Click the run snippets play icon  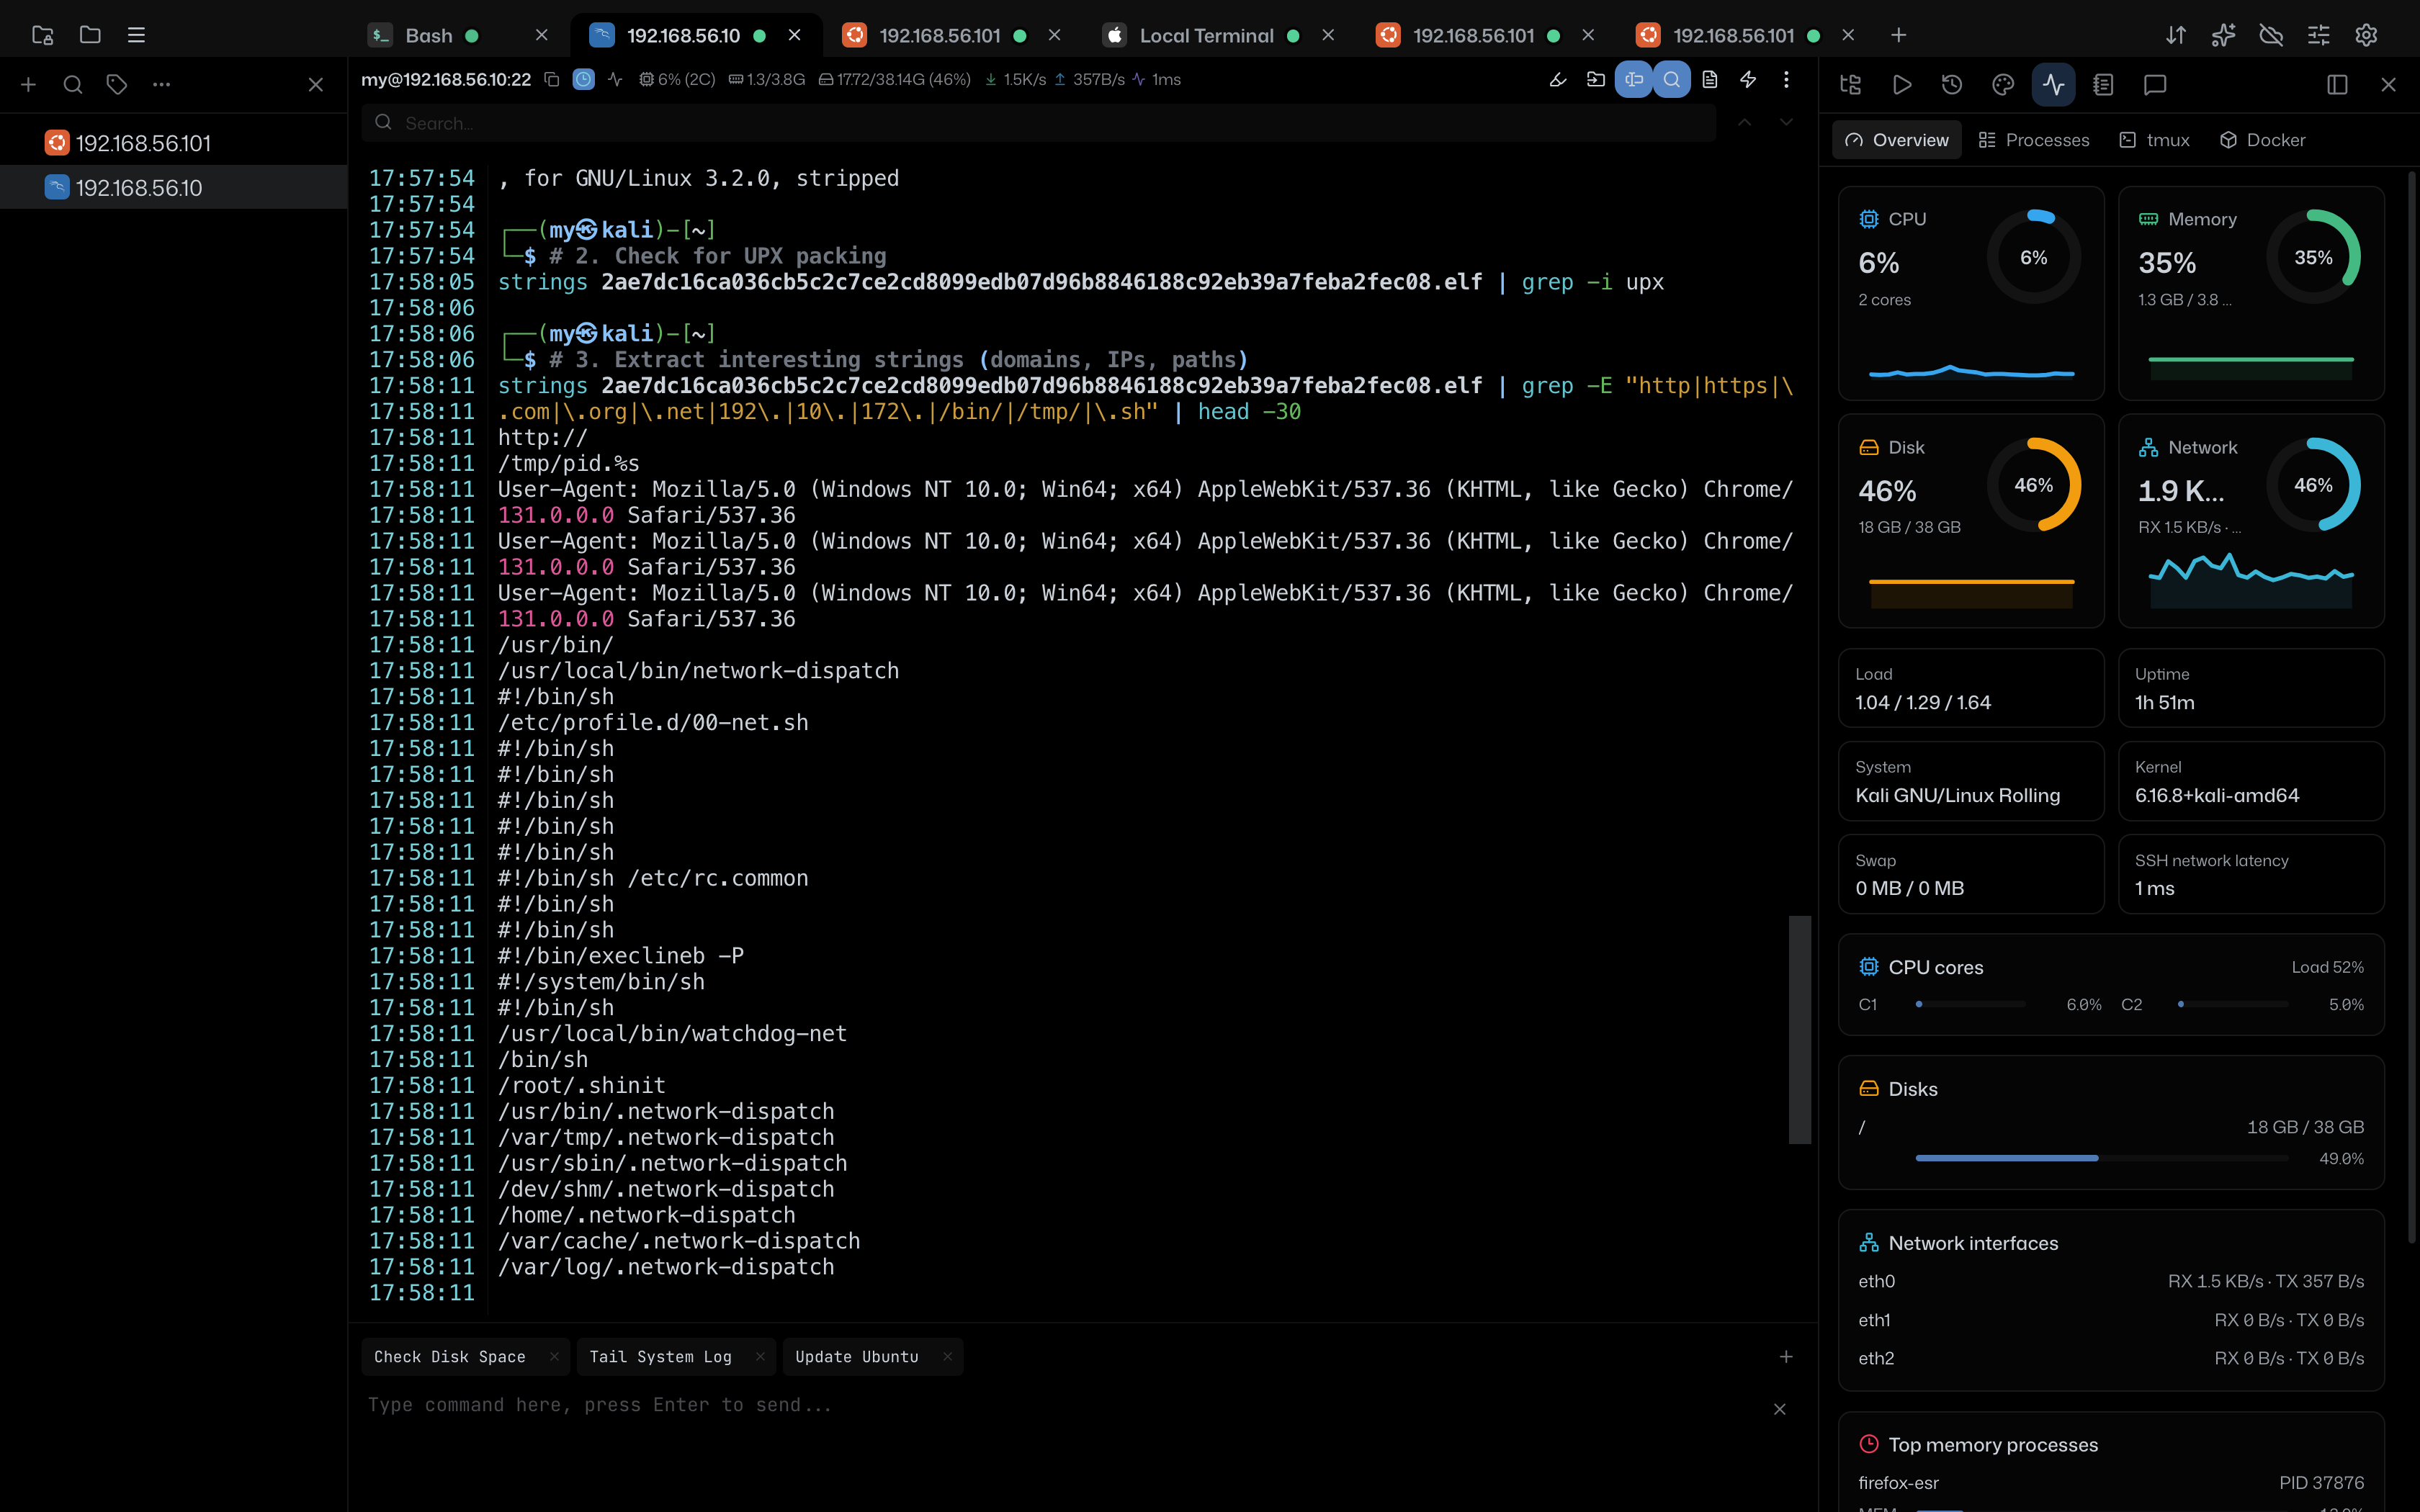[1902, 85]
